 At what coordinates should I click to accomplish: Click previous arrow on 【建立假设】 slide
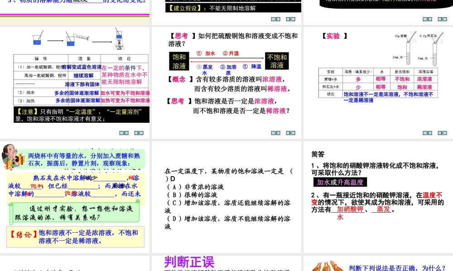pyautogui.click(x=275, y=19)
